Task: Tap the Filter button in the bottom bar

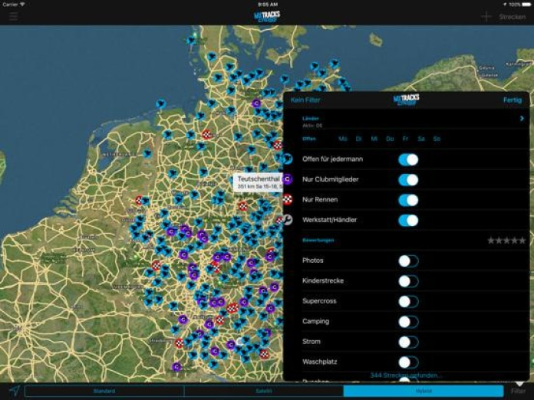Action: 518,391
